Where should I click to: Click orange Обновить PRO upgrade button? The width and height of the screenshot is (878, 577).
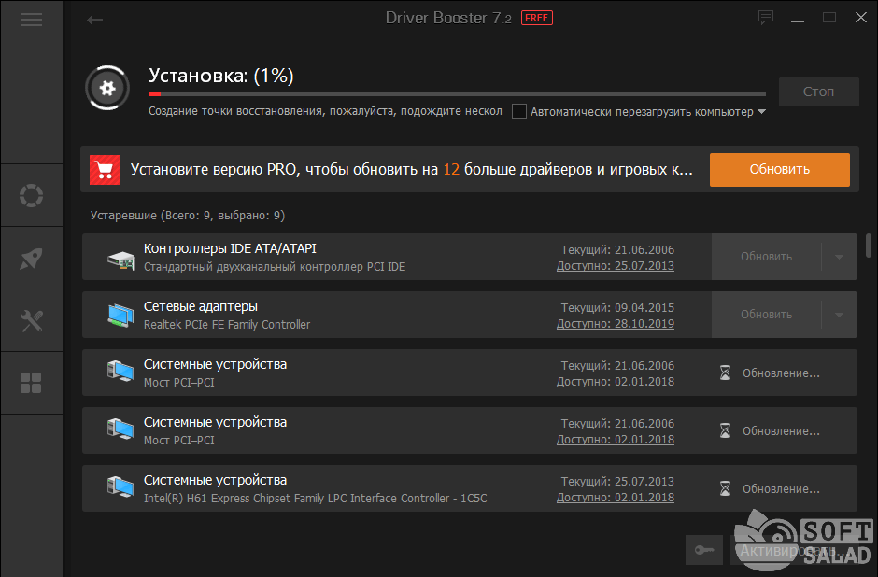tap(779, 170)
